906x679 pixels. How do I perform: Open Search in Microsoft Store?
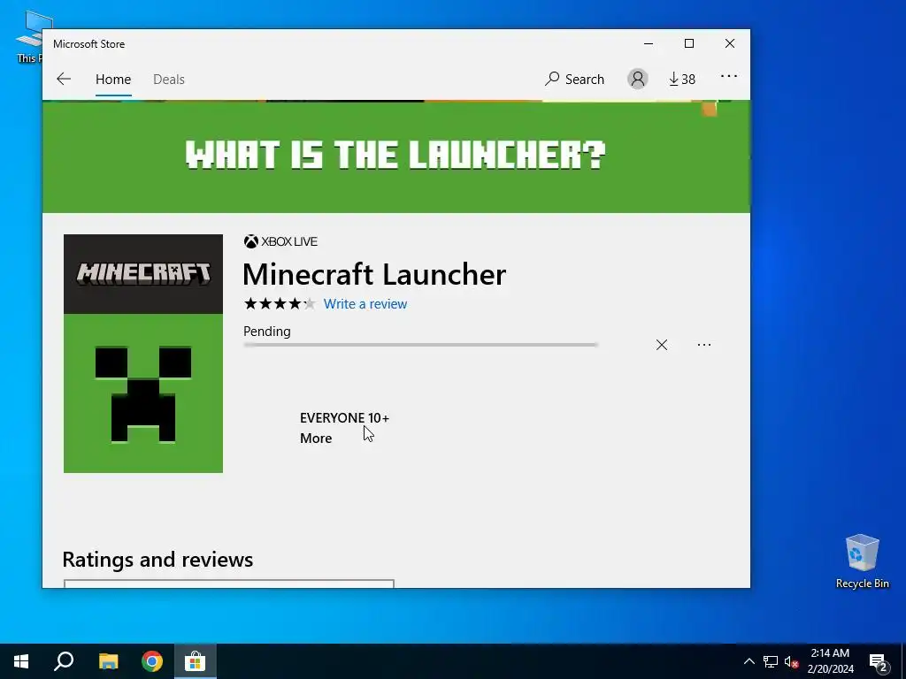[574, 79]
